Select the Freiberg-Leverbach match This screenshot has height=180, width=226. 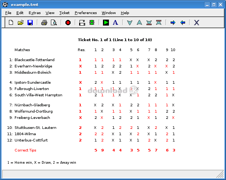click(x=32, y=118)
